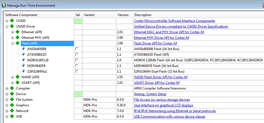Expand the Compiler tree node
Viewport: 264px width, 123px height.
(7, 88)
